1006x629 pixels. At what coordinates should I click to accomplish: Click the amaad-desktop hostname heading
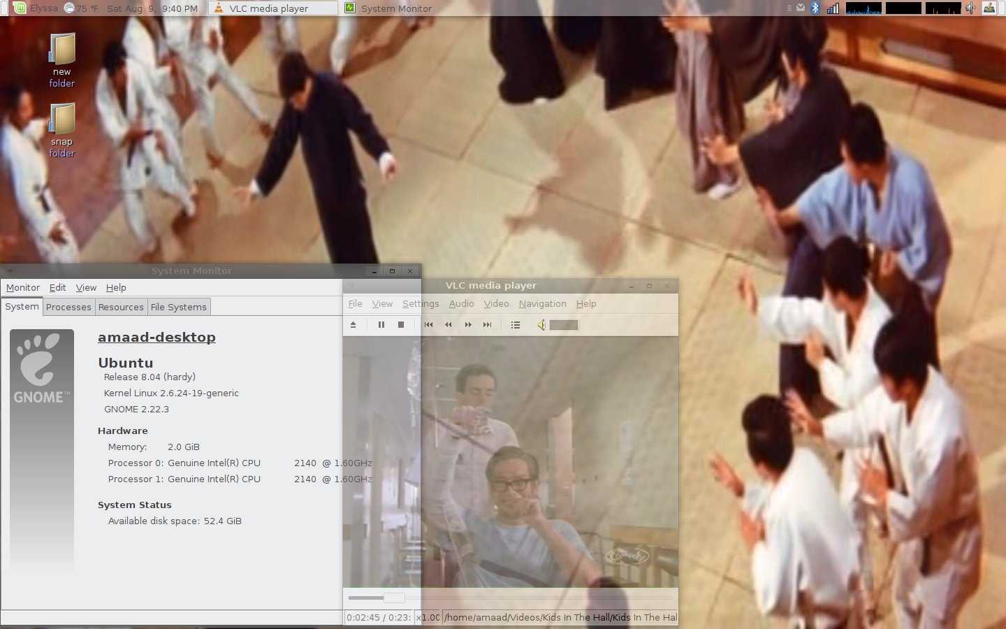point(156,337)
